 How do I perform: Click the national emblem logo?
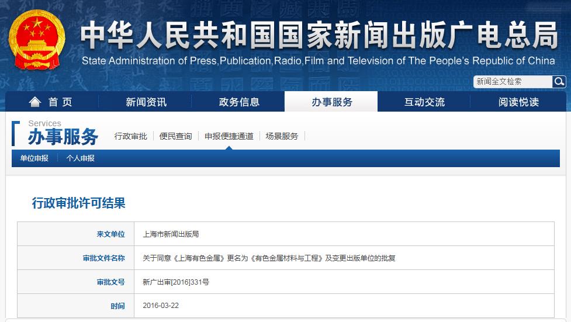click(36, 39)
